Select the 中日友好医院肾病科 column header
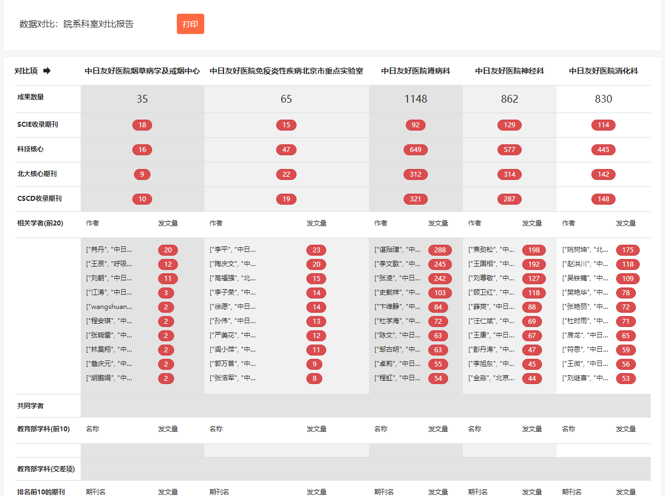The width and height of the screenshot is (665, 496). coord(416,71)
